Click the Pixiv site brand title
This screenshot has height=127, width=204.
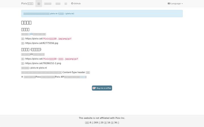coord(27,3)
